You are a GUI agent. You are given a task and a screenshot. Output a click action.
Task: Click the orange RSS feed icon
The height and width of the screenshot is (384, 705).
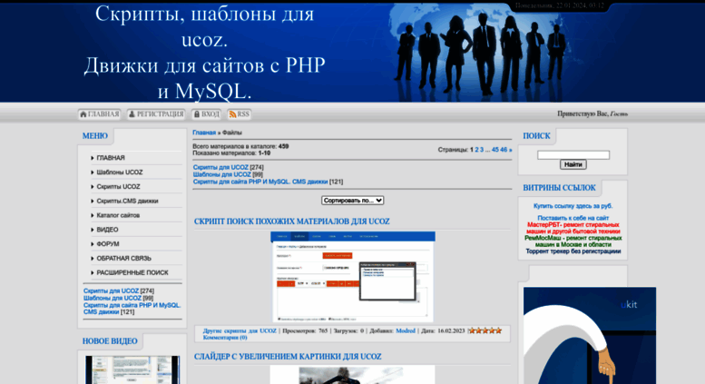click(x=232, y=114)
